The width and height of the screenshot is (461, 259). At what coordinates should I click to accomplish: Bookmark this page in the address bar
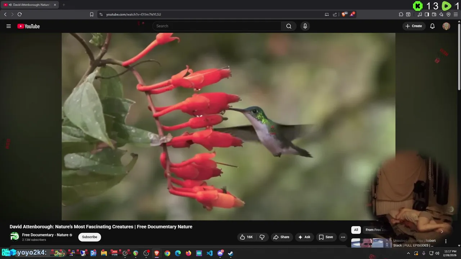[91, 14]
